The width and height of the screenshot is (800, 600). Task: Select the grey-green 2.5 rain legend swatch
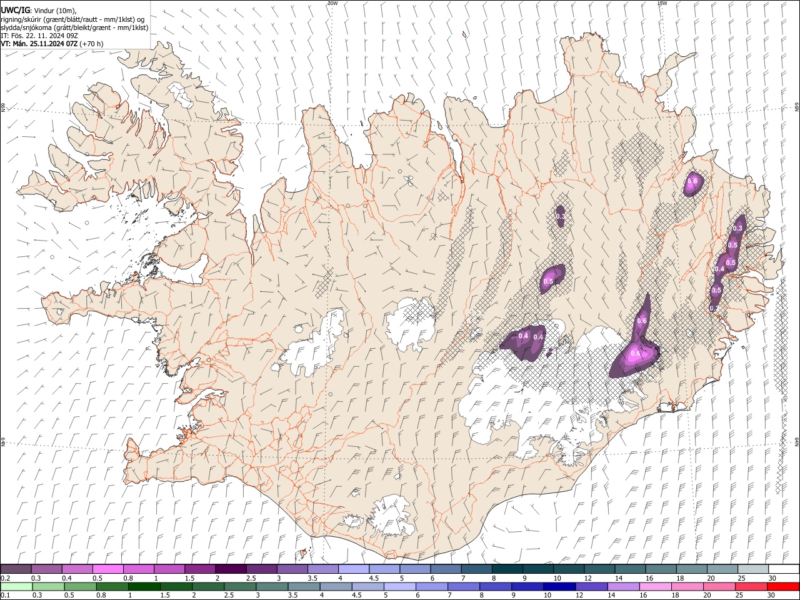(x=241, y=586)
